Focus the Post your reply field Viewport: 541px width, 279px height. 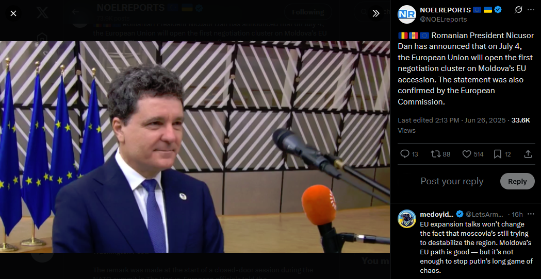pyautogui.click(x=452, y=181)
